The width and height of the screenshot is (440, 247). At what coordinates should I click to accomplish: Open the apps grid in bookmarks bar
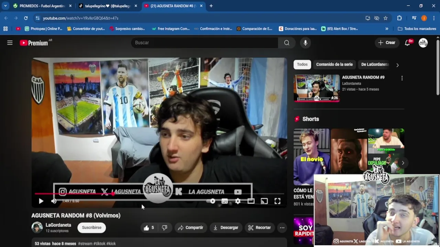point(5,29)
